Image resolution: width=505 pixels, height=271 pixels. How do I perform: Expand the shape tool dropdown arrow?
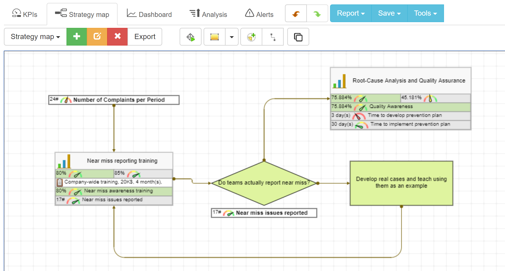click(x=232, y=37)
